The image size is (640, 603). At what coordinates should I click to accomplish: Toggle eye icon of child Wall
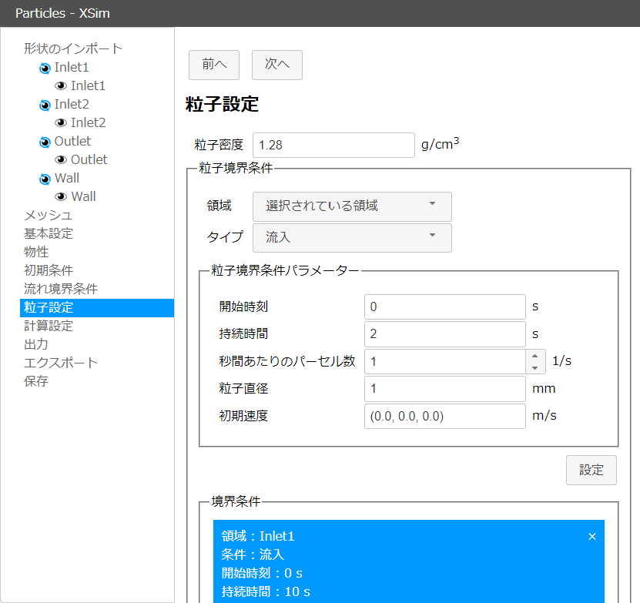pos(61,197)
